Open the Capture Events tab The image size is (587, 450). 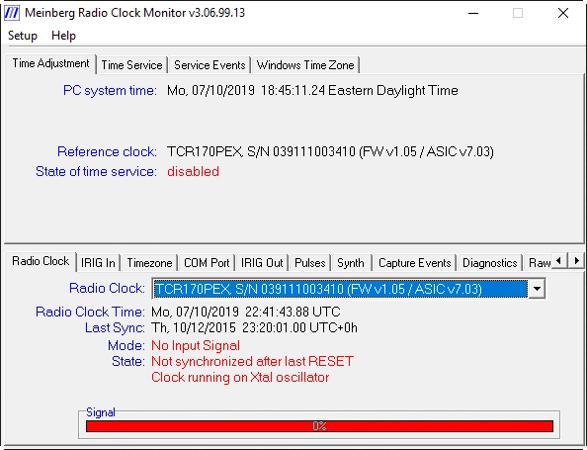tap(414, 263)
